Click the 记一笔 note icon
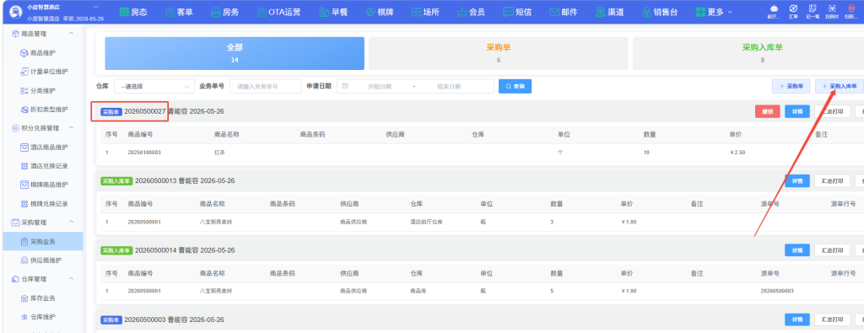Screen dimensions: 864x333 coord(813,12)
